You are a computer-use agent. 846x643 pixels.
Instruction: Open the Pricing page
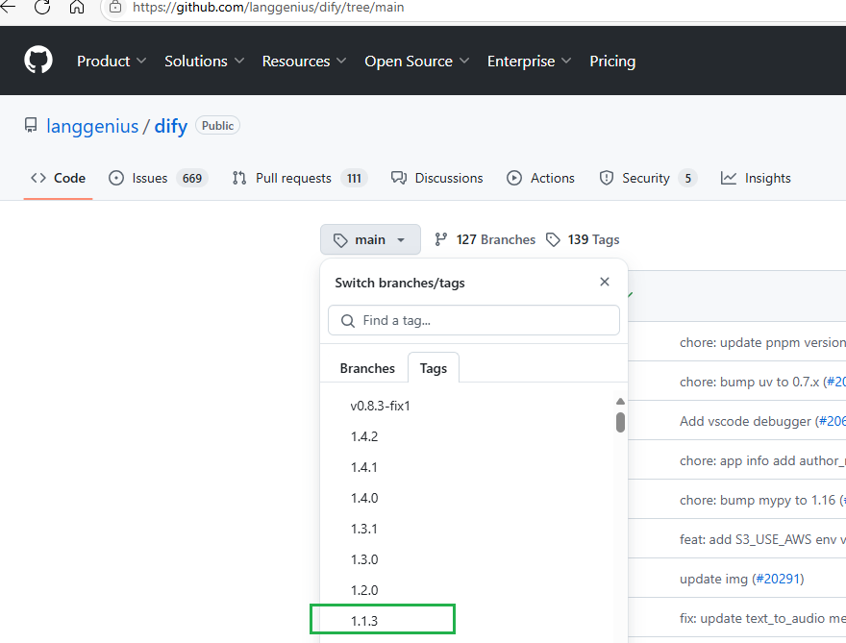point(612,61)
